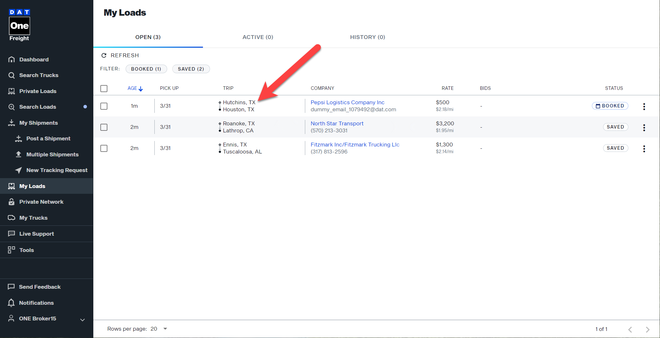This screenshot has width=660, height=338.
Task: Sort loads by the AGE column arrow
Action: 140,89
